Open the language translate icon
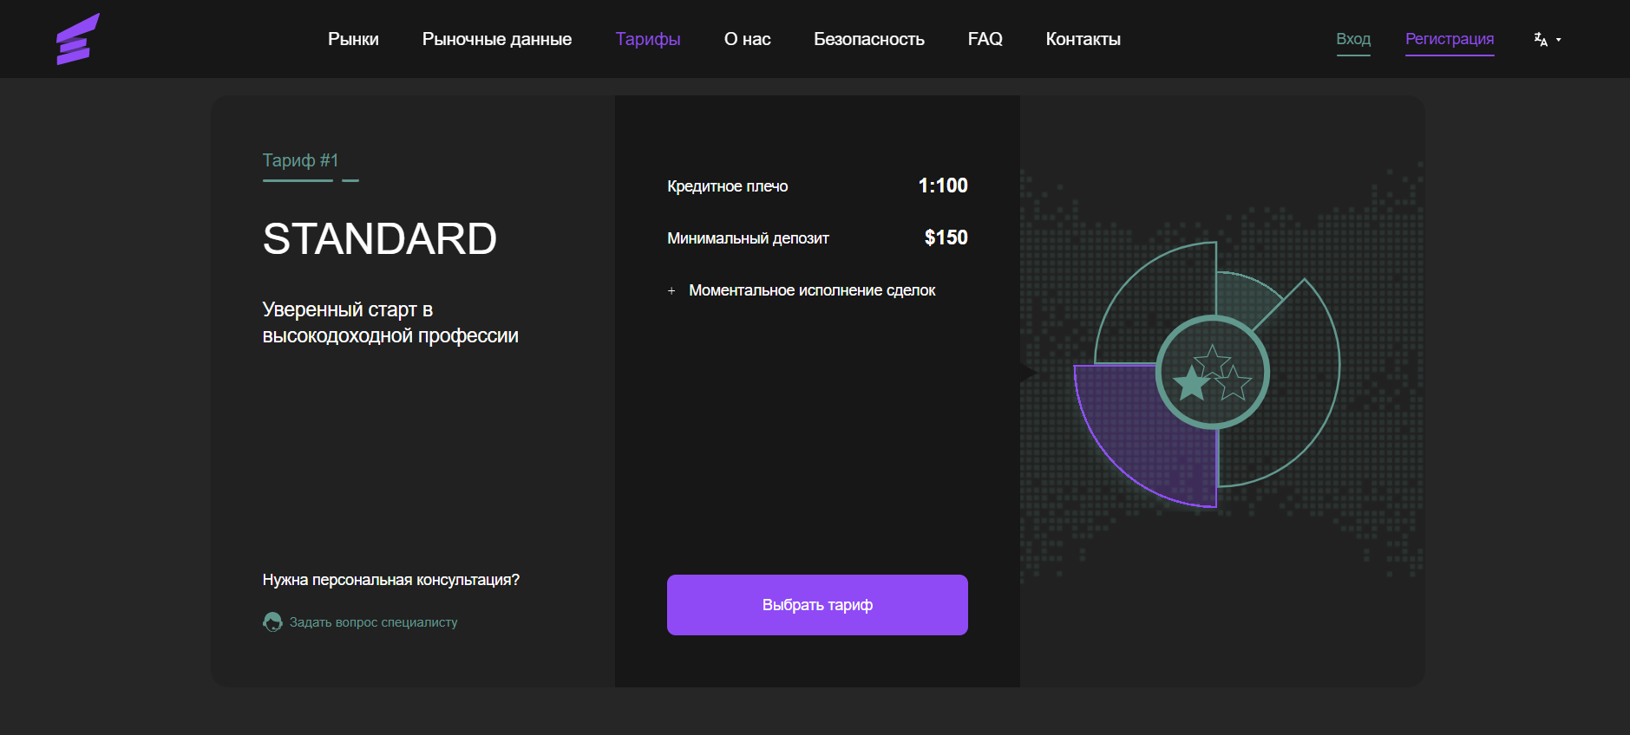The width and height of the screenshot is (1630, 735). tap(1541, 39)
